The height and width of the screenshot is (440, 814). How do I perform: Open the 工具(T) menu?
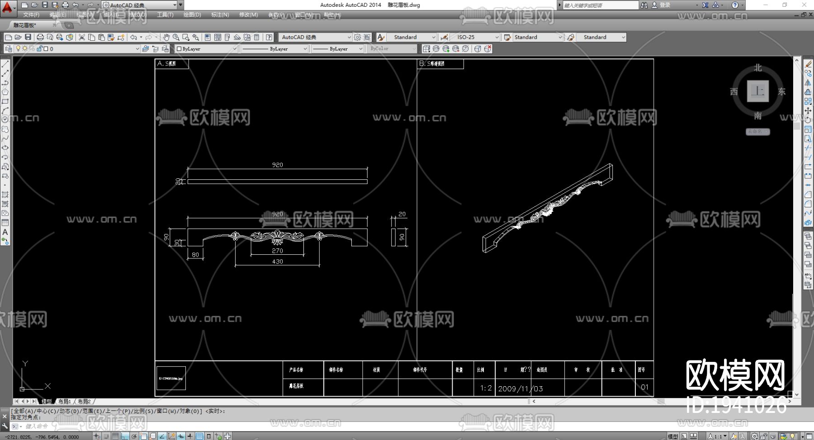(x=165, y=15)
